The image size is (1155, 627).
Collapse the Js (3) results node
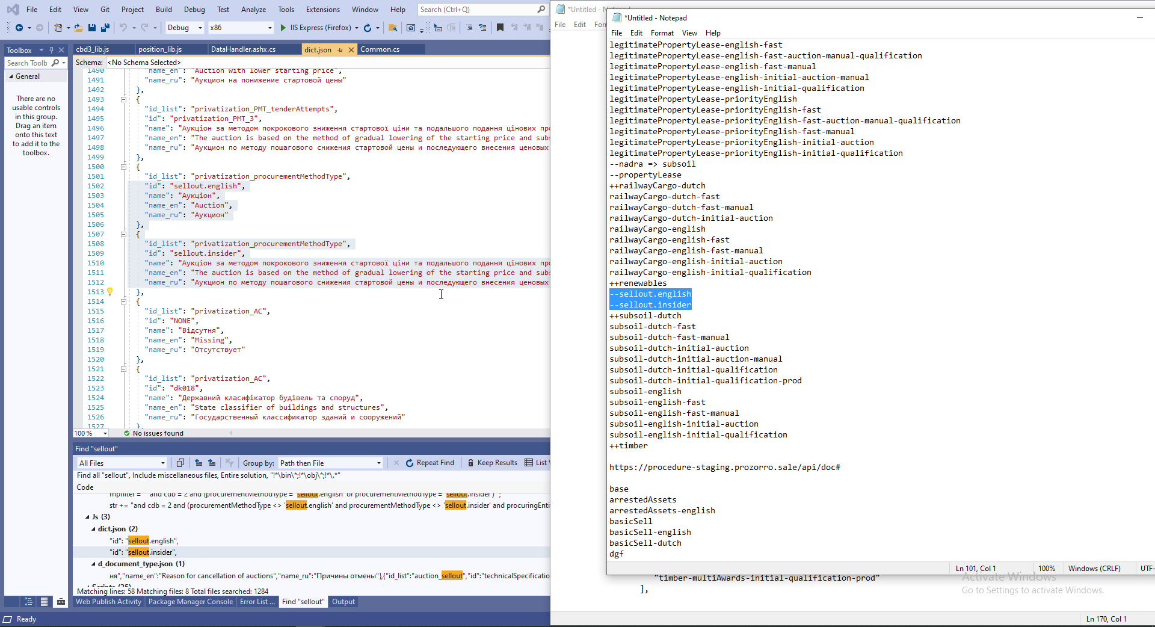tap(87, 517)
